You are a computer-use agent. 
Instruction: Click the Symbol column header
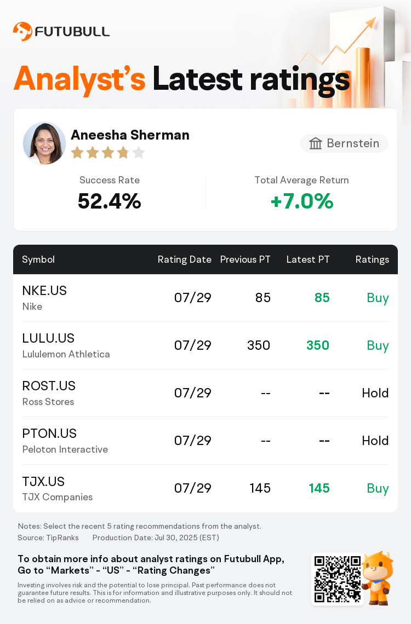[x=38, y=259]
